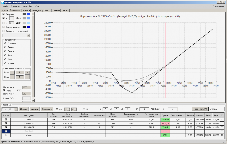Select the Прибыль radio button
This screenshot has height=144, width=227.
pyautogui.click(x=5, y=43)
